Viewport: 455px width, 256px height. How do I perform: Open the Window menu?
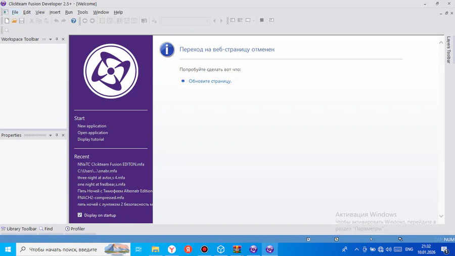(x=101, y=12)
